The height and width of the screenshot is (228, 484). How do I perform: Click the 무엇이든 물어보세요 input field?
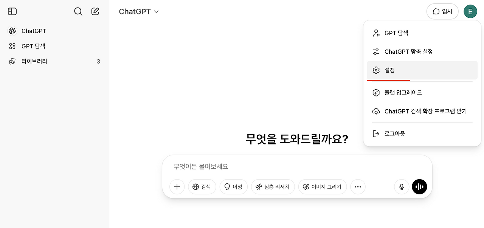point(265,166)
